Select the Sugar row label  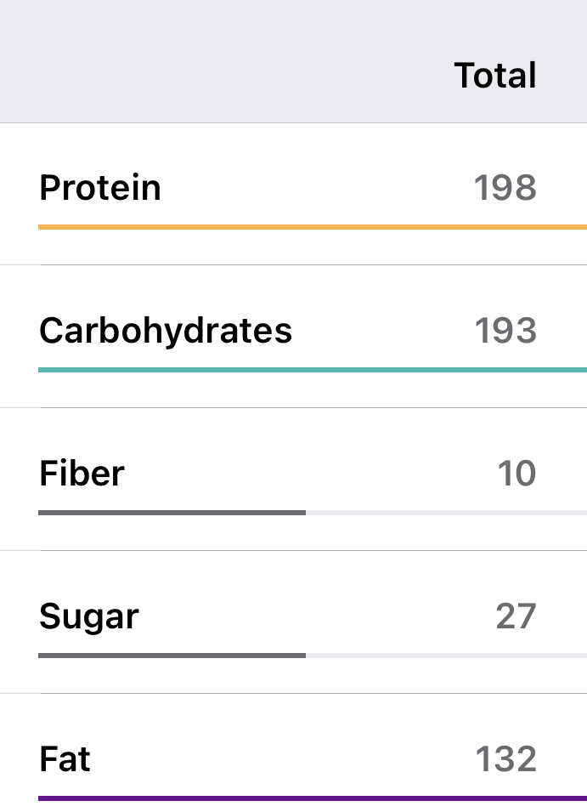pos(88,616)
